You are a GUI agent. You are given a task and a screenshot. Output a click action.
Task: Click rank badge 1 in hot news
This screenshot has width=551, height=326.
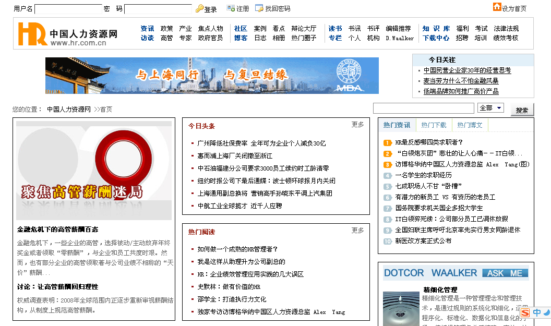tap(388, 142)
